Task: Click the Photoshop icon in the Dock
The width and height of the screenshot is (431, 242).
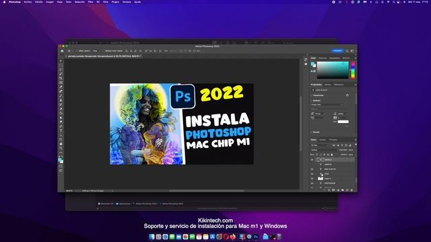Action: tap(256, 237)
